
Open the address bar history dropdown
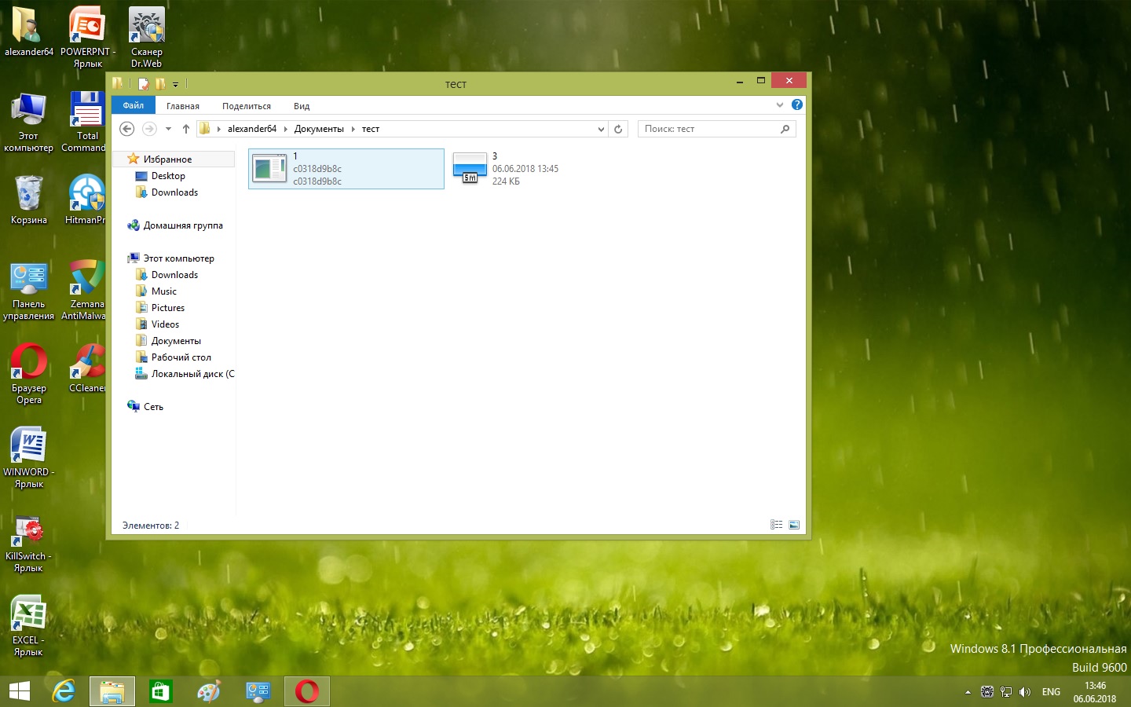601,129
